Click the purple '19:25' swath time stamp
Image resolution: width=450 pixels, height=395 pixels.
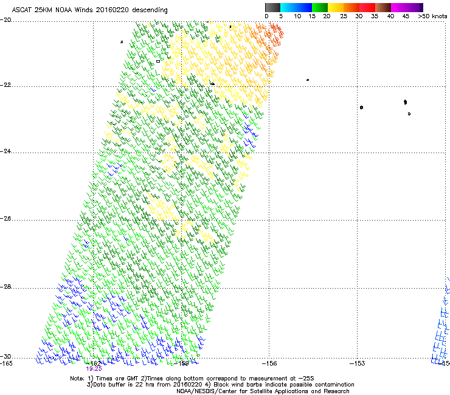coord(94,369)
